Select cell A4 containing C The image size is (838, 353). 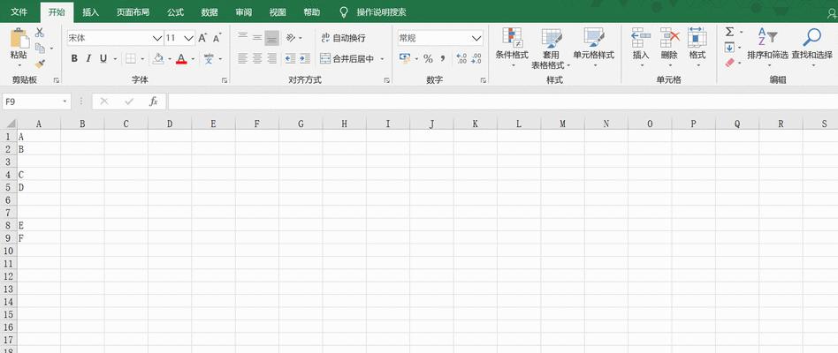[39, 175]
